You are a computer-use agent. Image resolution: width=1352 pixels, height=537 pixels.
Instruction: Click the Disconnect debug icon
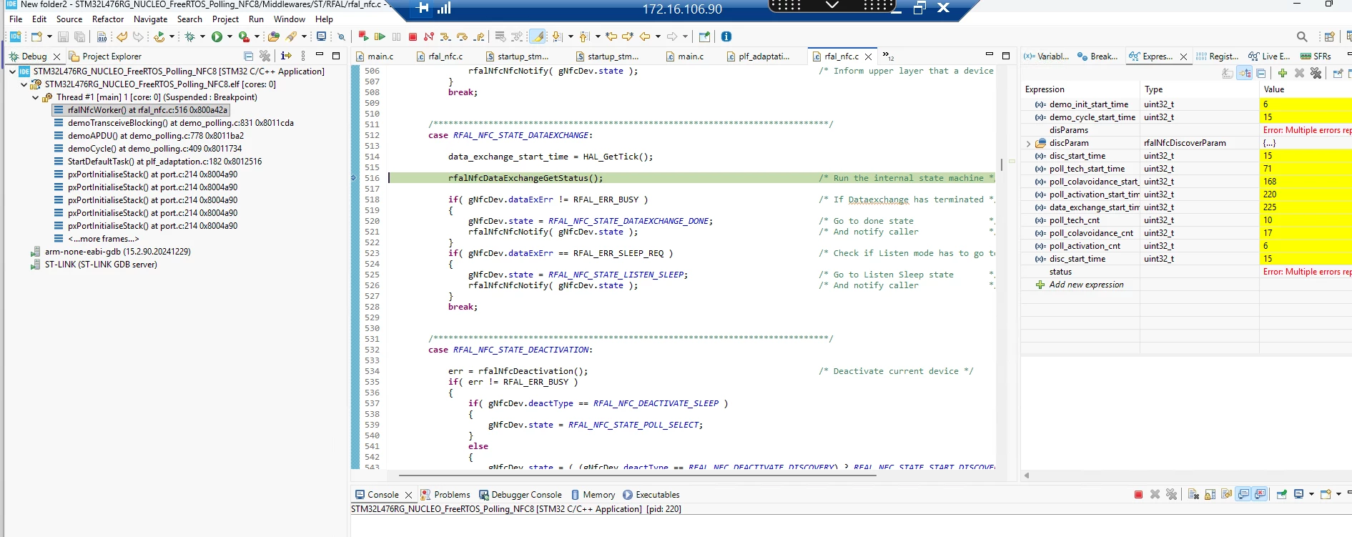coord(429,36)
